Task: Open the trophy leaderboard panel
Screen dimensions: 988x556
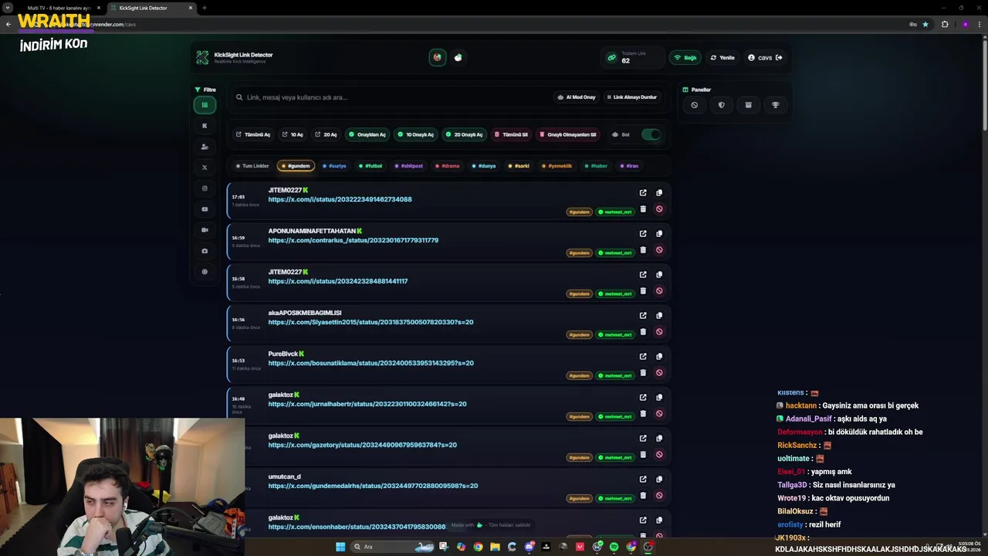Action: [x=775, y=105]
